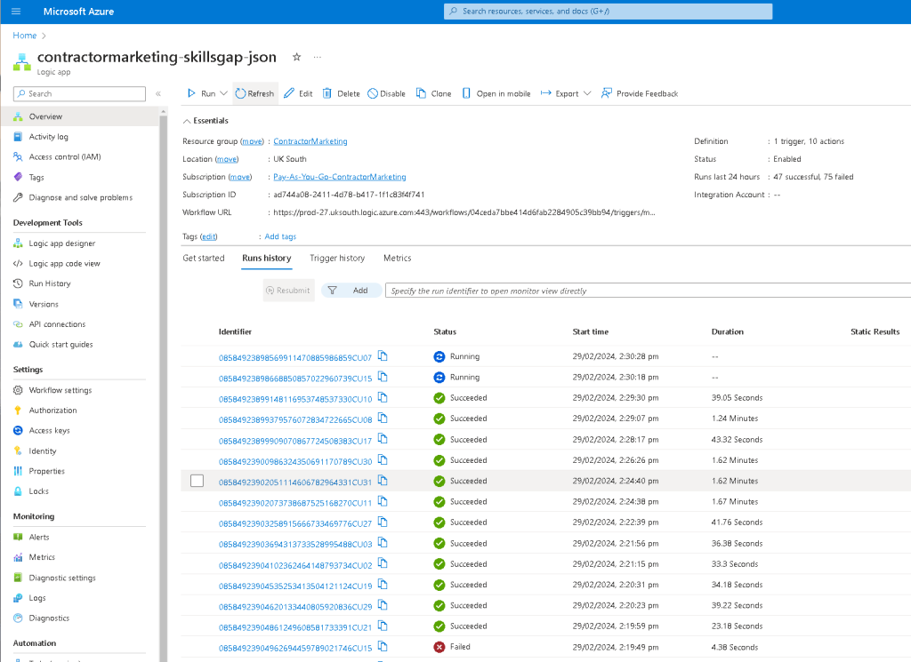Open the Metrics tab
The width and height of the screenshot is (911, 662).
(x=398, y=259)
